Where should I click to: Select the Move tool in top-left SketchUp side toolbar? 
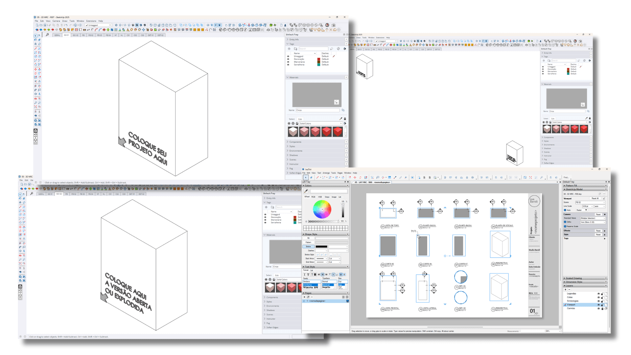click(x=36, y=69)
